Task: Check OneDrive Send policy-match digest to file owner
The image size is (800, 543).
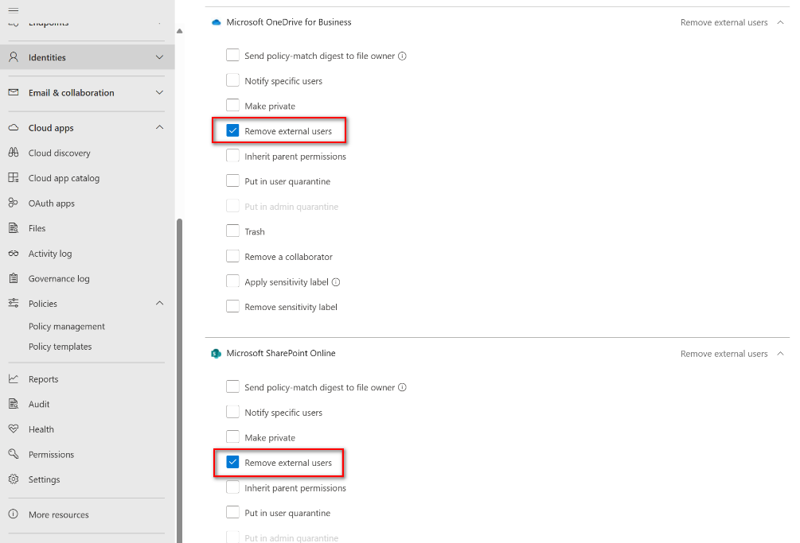Action: tap(232, 55)
